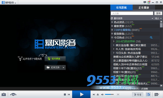Expand the 极致影院 (1217) category
Image resolution: width=163 pixels, height=98 pixels.
coord(112,34)
